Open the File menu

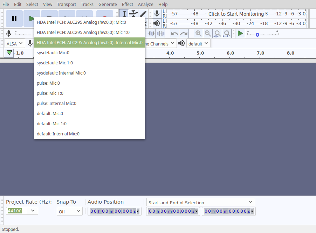pos(6,5)
